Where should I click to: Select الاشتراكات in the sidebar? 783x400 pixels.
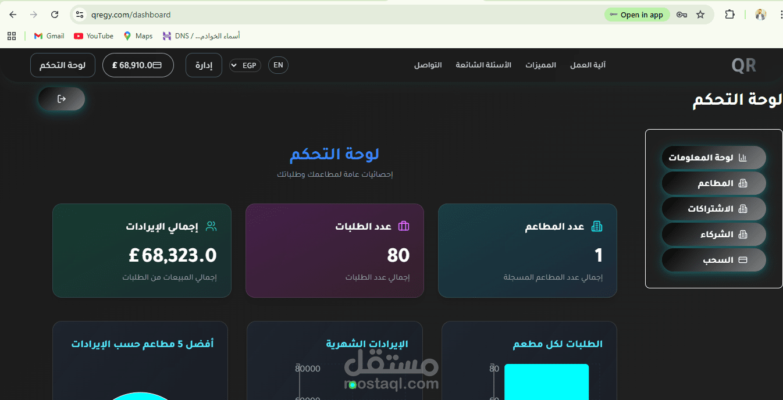[x=714, y=209]
